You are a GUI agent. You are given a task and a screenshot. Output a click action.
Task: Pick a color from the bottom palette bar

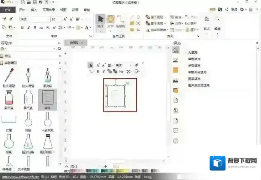(x=103, y=171)
